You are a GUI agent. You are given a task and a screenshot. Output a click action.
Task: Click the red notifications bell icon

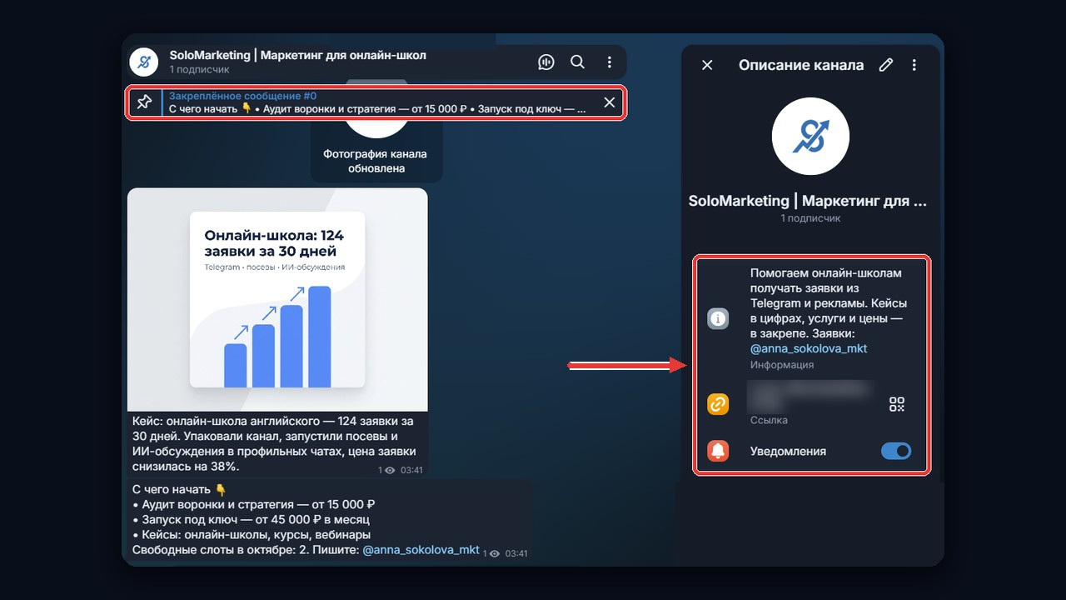[718, 451]
